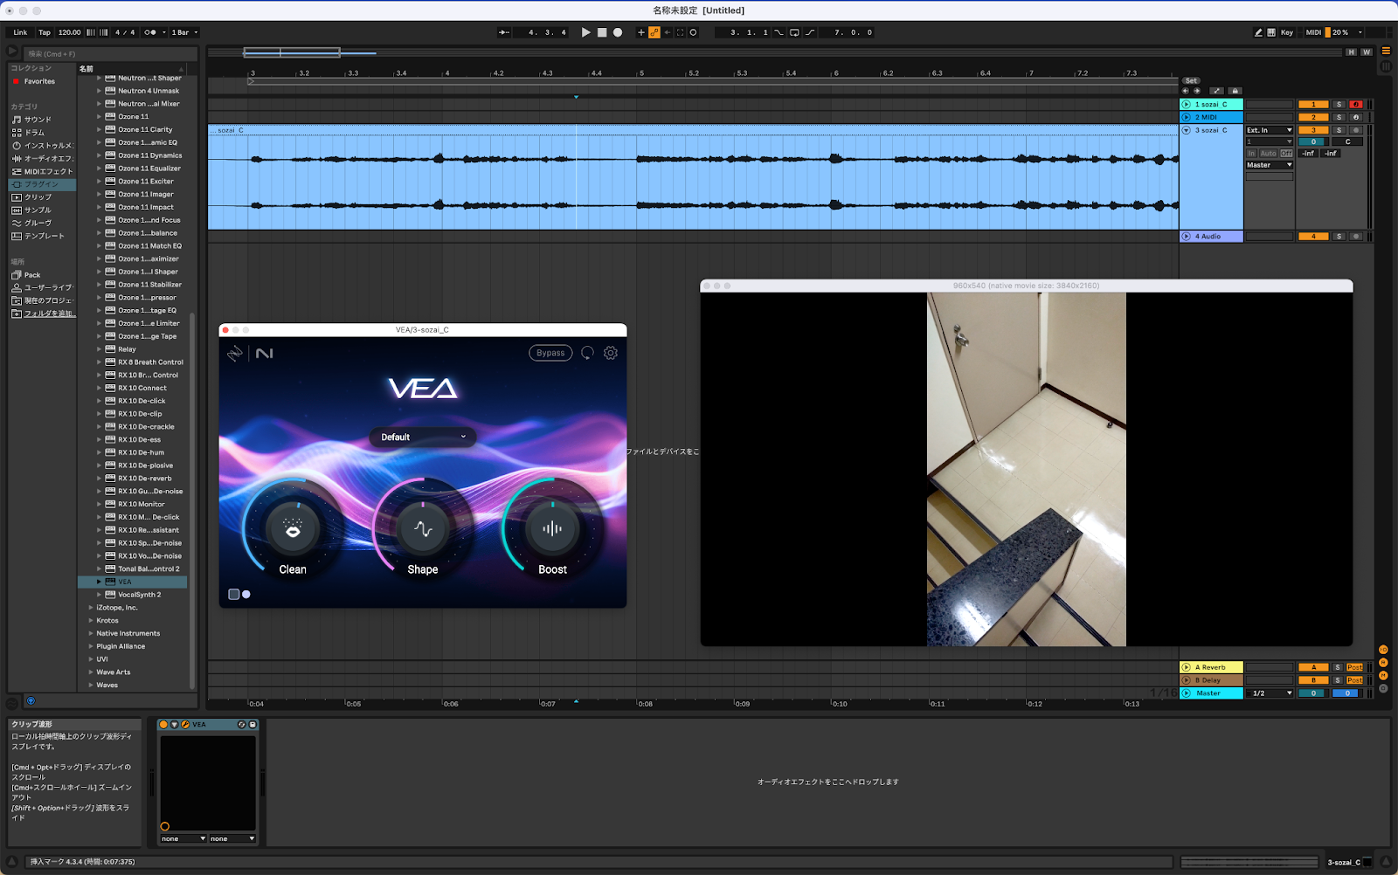Image resolution: width=1398 pixels, height=875 pixels.
Task: Click the Arrangement Record button
Action: tap(618, 32)
